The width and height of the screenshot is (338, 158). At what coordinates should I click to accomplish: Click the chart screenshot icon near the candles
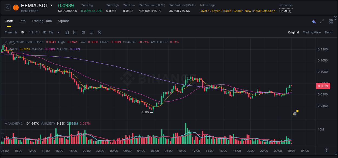[294, 114]
